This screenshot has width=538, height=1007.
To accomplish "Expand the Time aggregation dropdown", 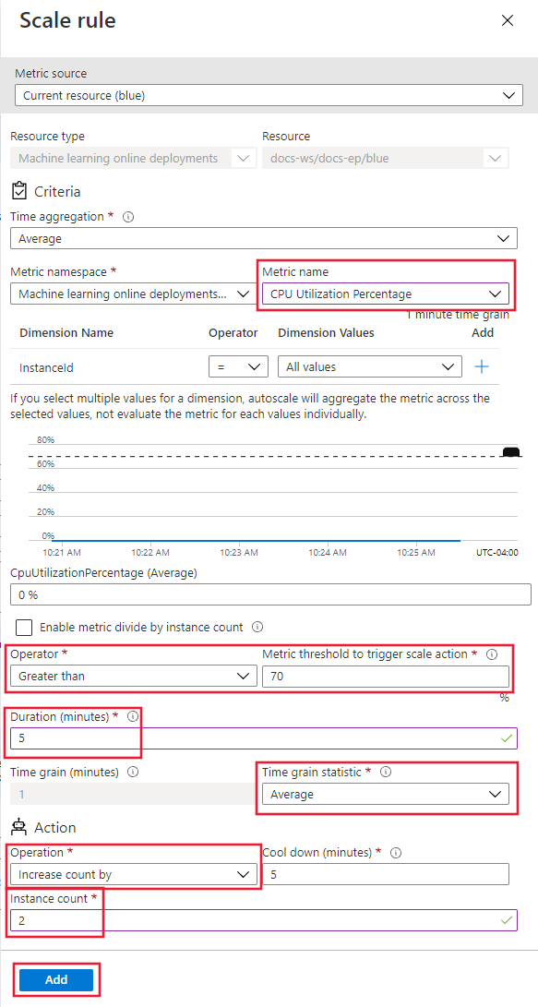I will pos(264,238).
